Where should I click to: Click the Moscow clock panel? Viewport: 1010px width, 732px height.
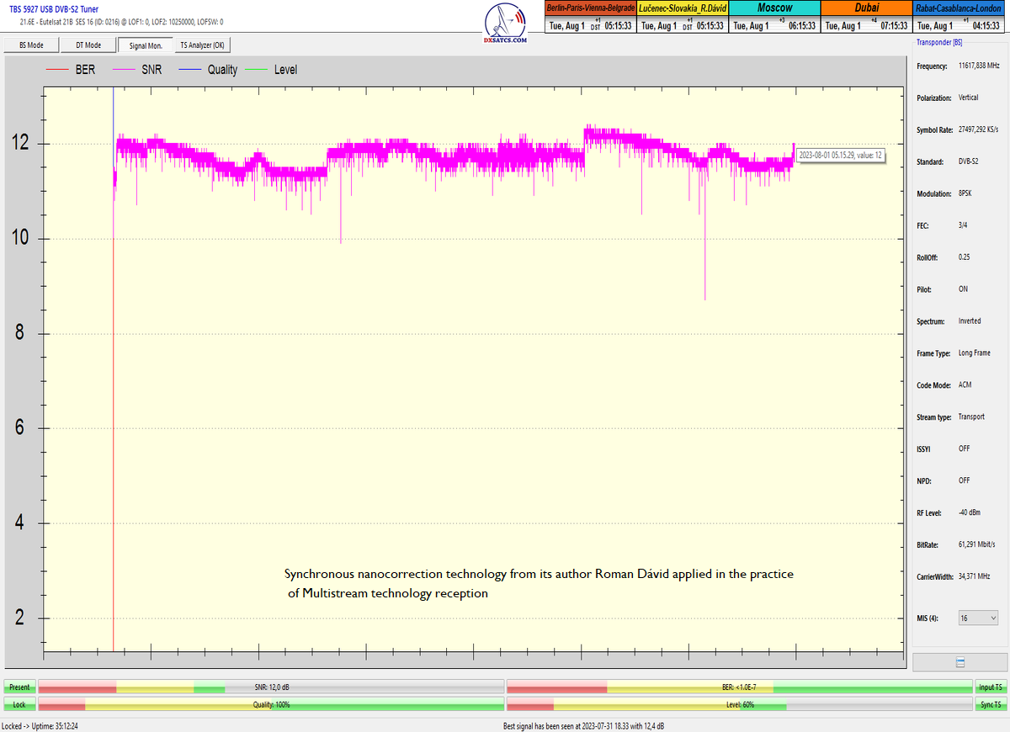774,17
